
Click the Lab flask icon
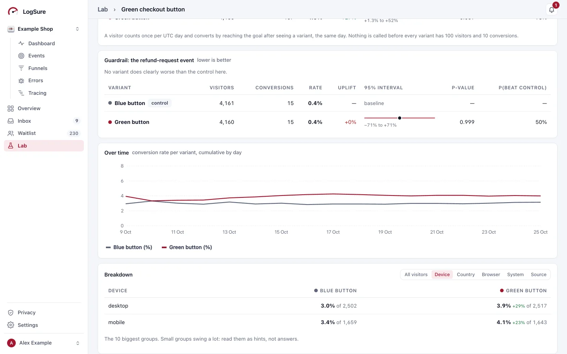pos(11,146)
